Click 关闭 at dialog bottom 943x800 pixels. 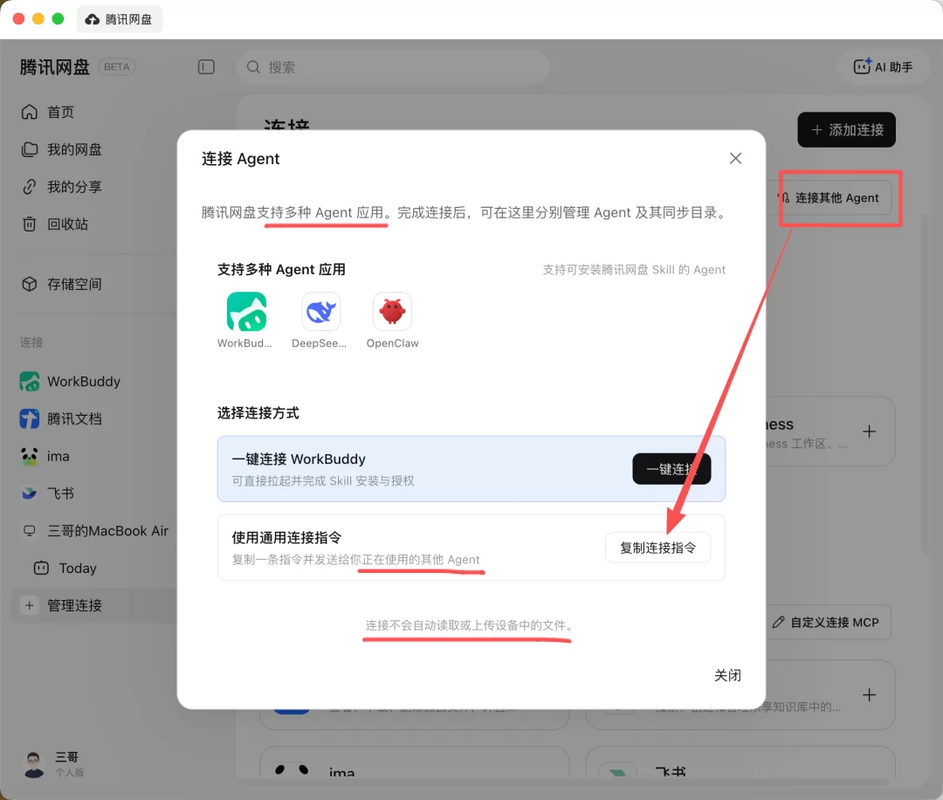(727, 675)
